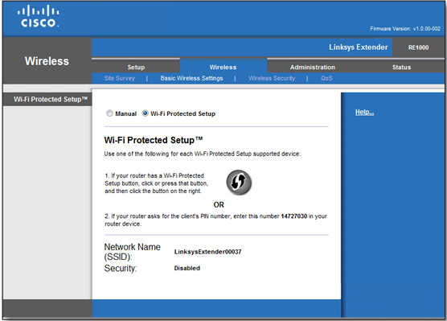Open the QoS subtab
Viewport: 447px width, 321px height.
(326, 78)
